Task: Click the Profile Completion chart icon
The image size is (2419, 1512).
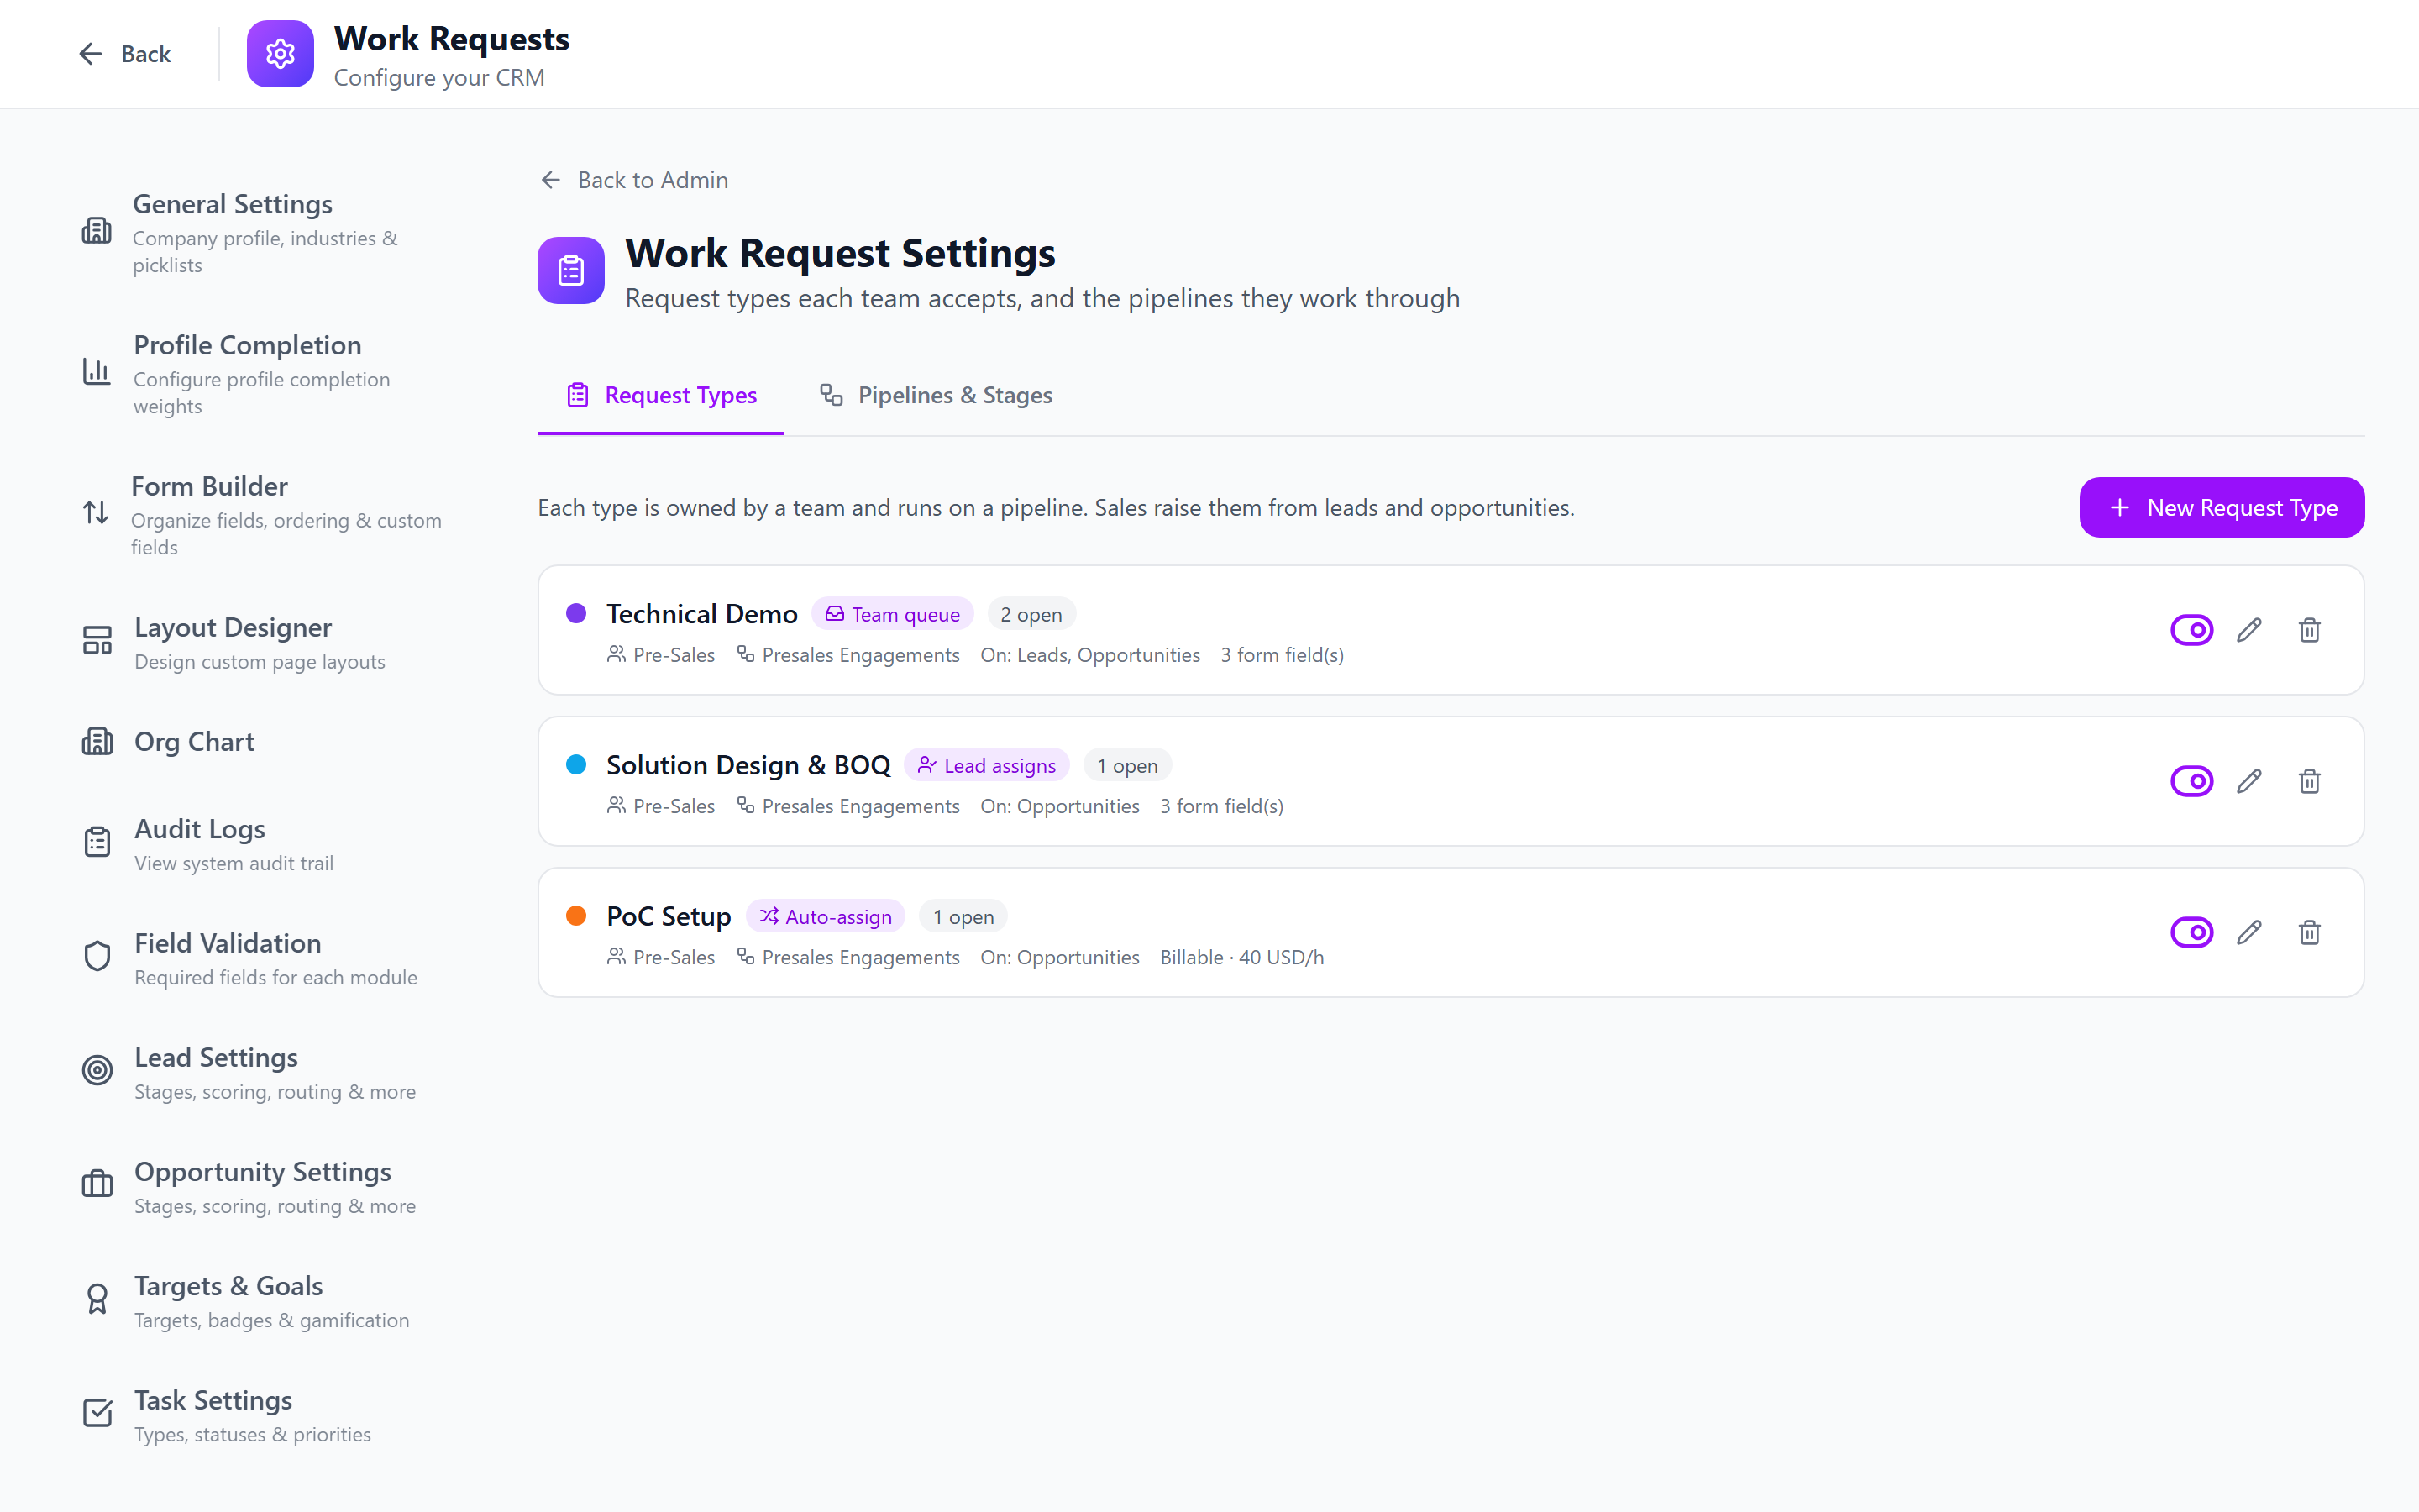Action: (97, 371)
